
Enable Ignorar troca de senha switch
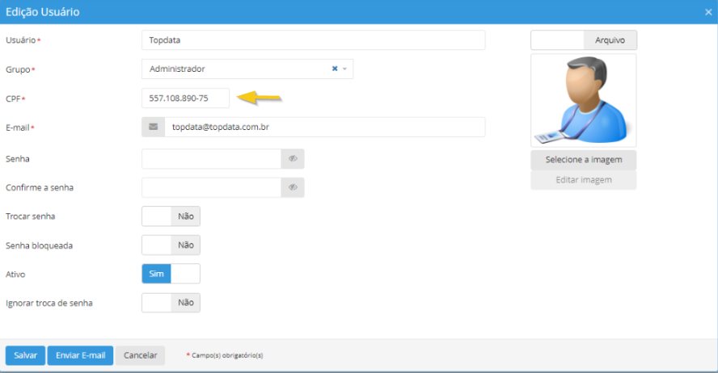coord(171,303)
